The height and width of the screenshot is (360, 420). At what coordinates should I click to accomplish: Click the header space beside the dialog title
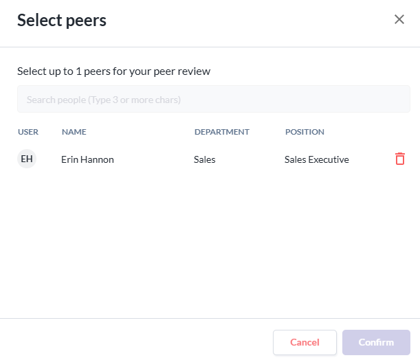[247, 21]
